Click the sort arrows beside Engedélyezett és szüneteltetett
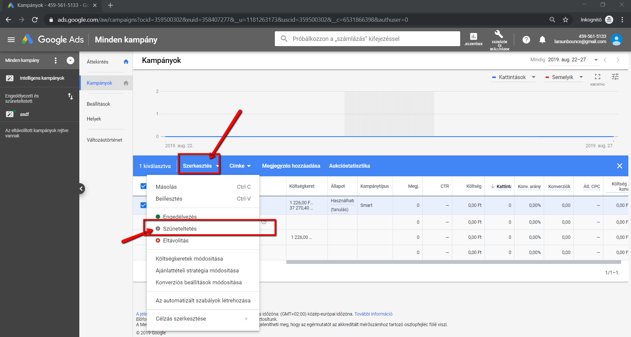 point(70,96)
